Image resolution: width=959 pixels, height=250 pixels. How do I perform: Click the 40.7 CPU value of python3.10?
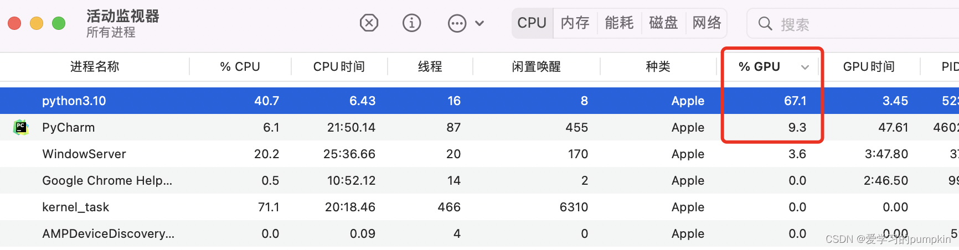266,101
